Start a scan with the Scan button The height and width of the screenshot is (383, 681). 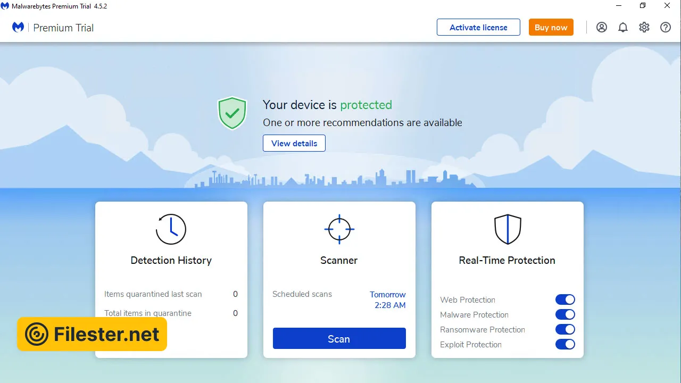click(x=339, y=339)
